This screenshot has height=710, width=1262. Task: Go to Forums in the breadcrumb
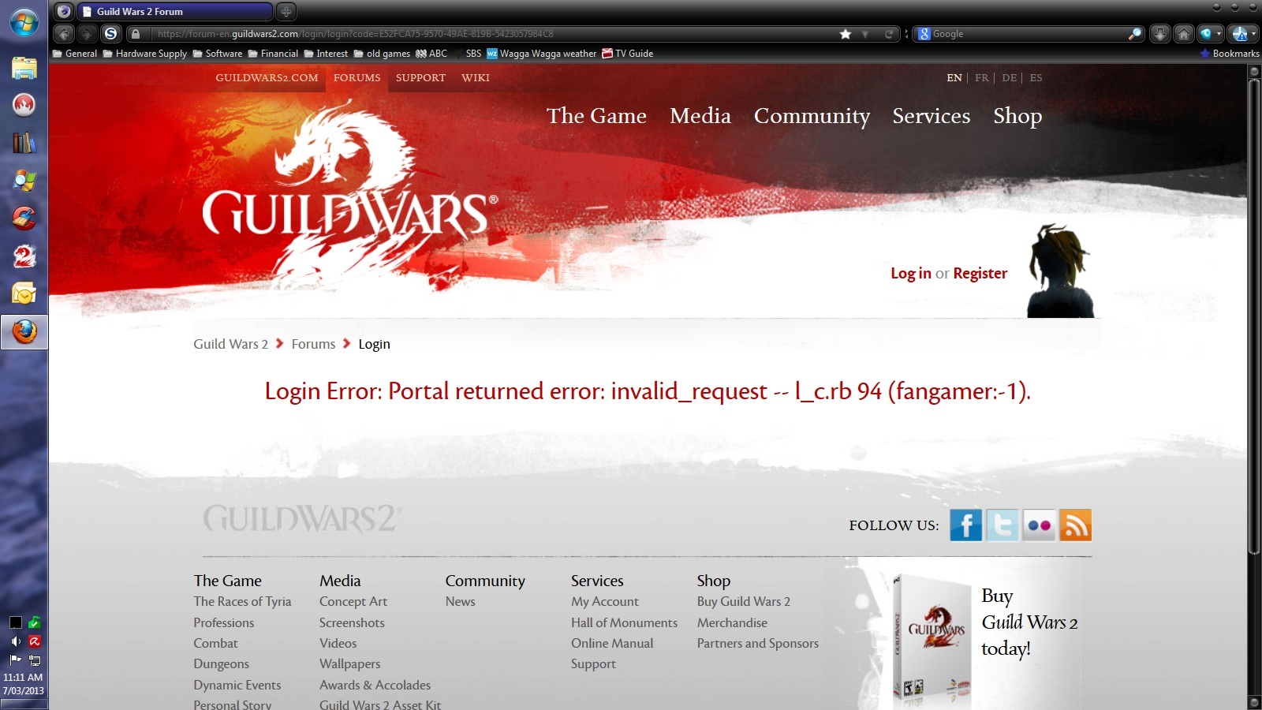[313, 344]
